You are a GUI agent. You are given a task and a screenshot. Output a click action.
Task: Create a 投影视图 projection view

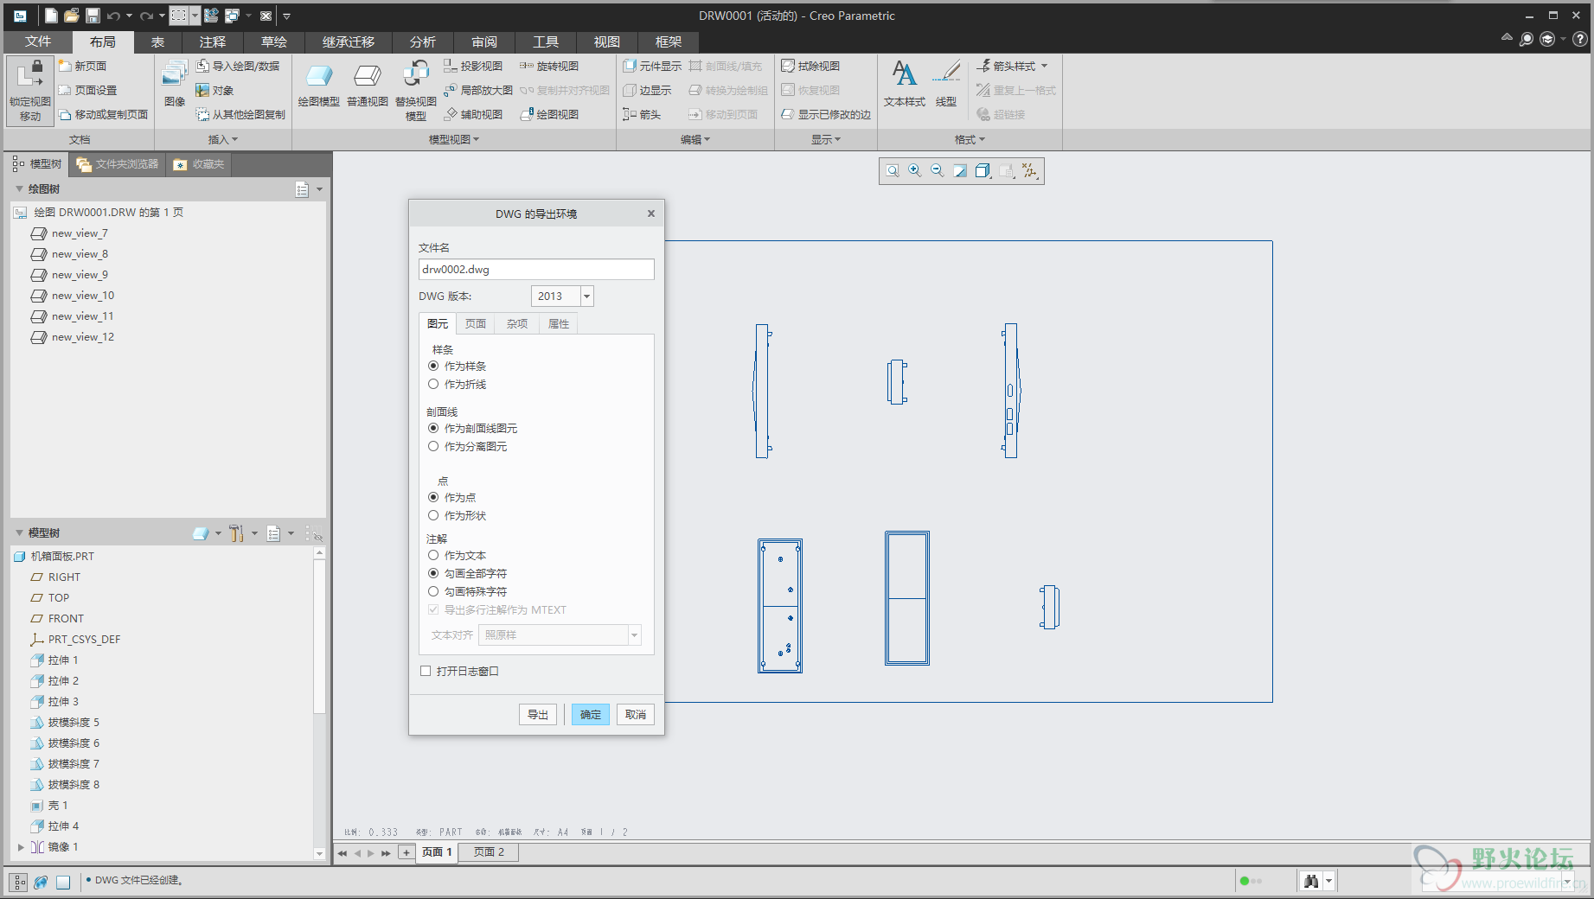point(473,66)
